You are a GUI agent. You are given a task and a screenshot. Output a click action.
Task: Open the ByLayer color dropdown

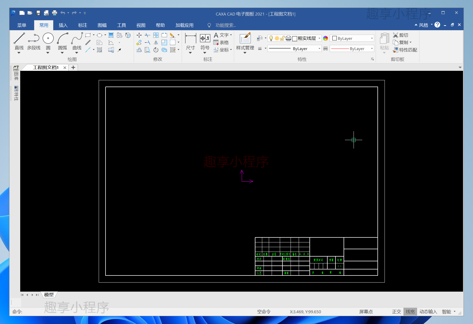(x=372, y=38)
